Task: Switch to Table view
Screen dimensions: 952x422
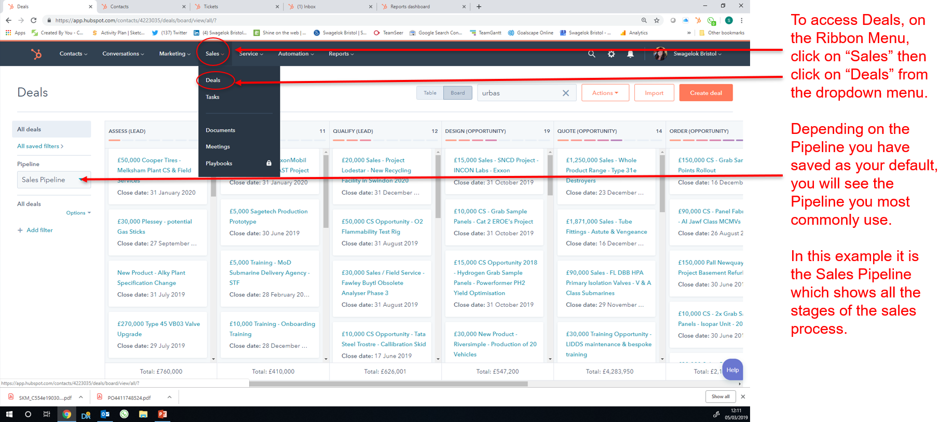Action: click(430, 93)
